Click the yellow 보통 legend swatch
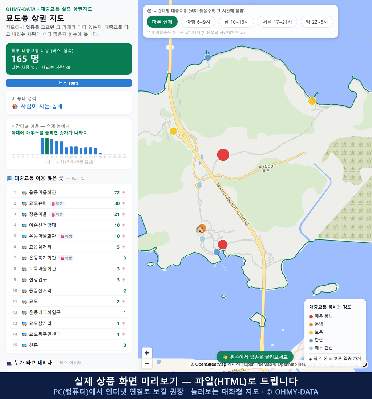 coord(311,332)
